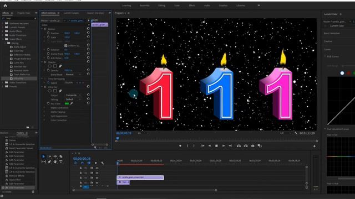Open the Program monitor button editor plus

[315, 146]
